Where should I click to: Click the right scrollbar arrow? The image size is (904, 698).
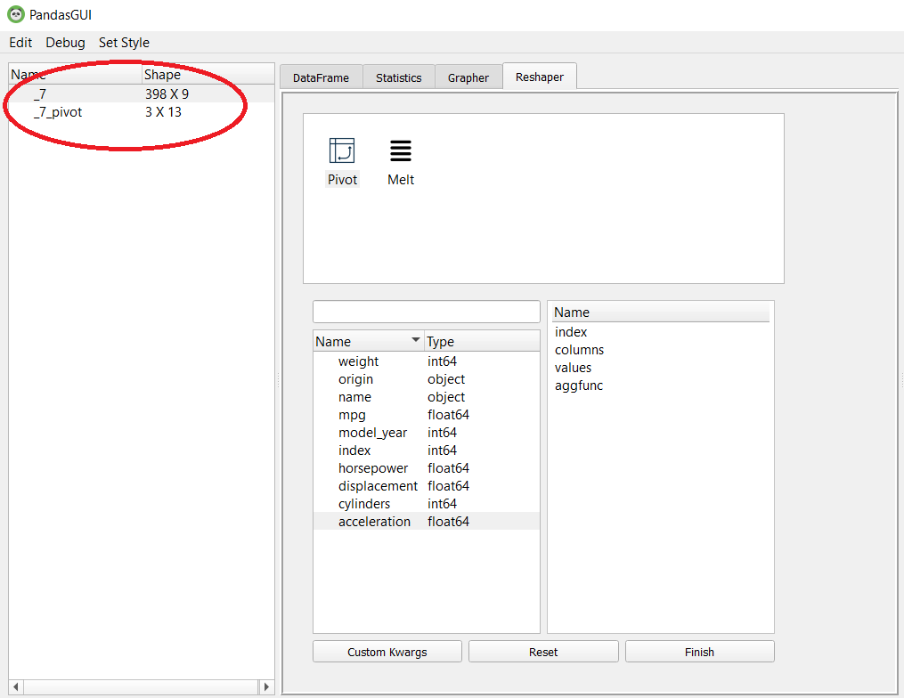pos(266,686)
